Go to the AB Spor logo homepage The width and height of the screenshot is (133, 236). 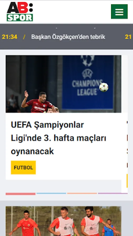(x=20, y=12)
